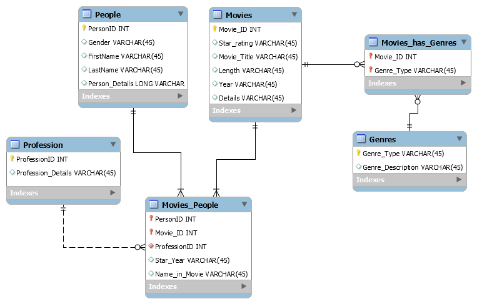Collapse the Movies_People table with header arrow
The image size is (477, 304).
click(x=244, y=204)
